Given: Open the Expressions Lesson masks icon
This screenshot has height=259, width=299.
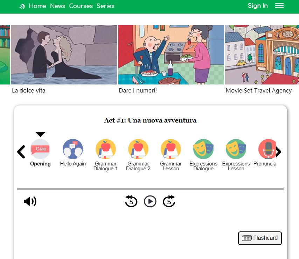Looking at the screenshot, I should (x=236, y=149).
